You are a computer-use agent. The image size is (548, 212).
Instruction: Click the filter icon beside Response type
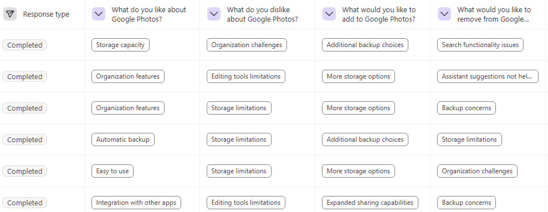click(10, 14)
